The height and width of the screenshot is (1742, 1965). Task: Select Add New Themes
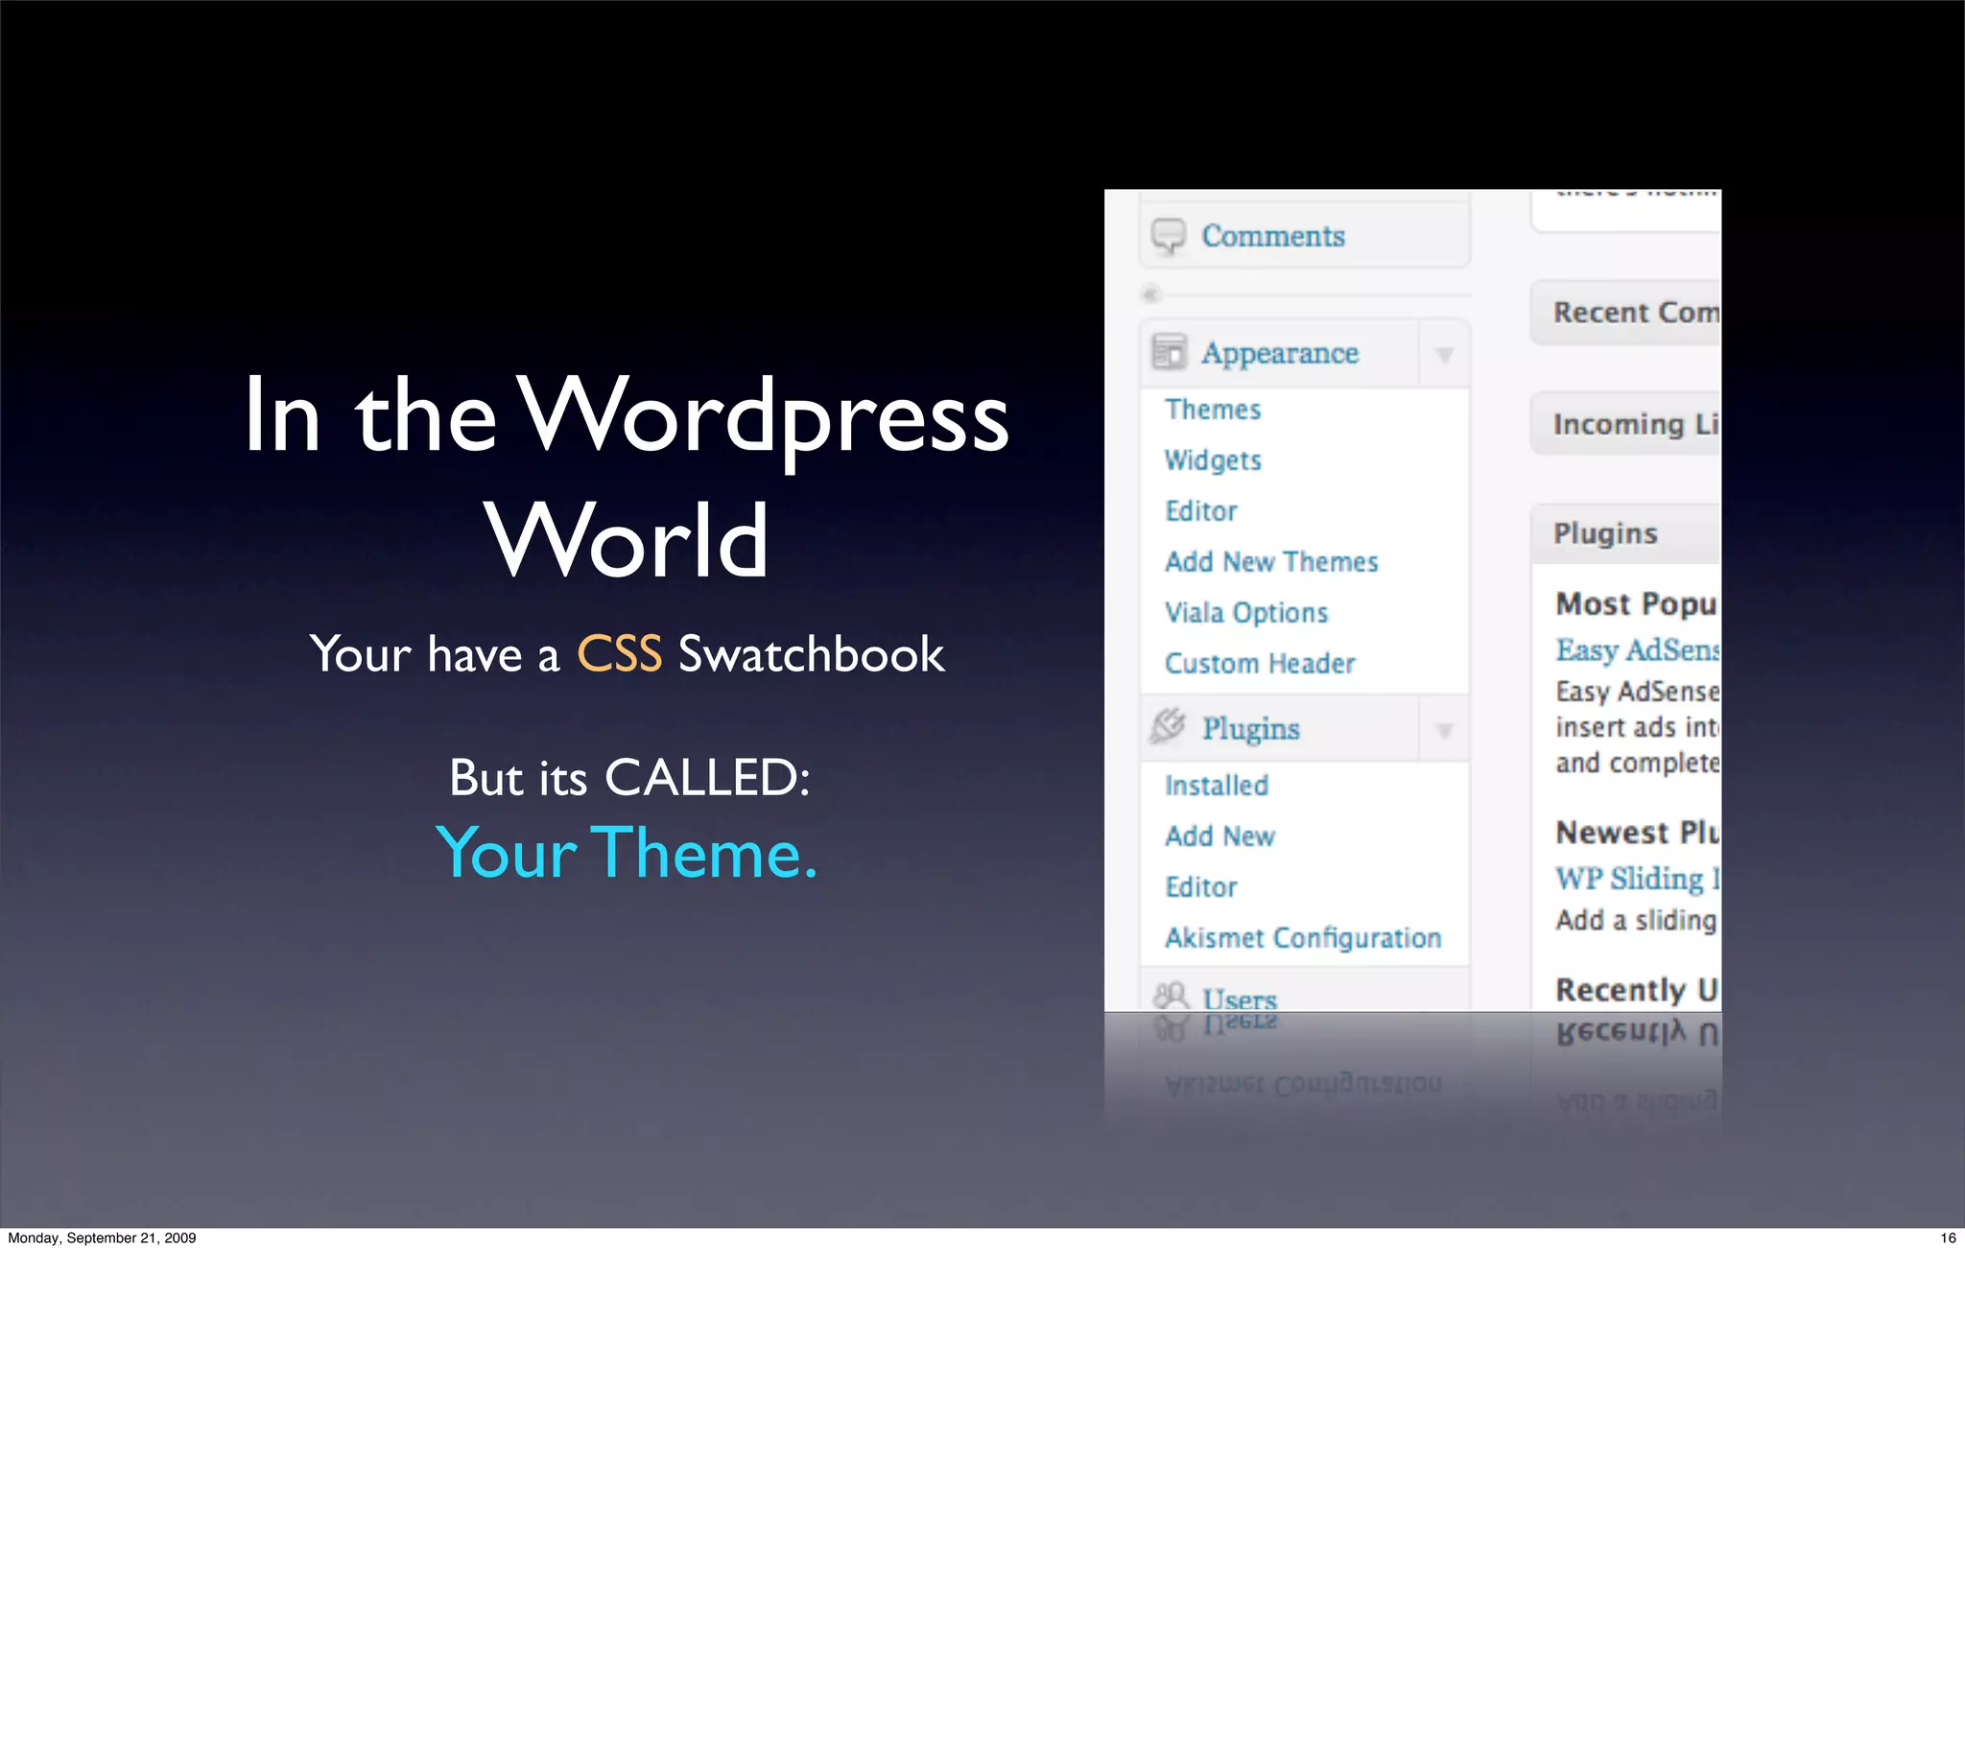1271,561
